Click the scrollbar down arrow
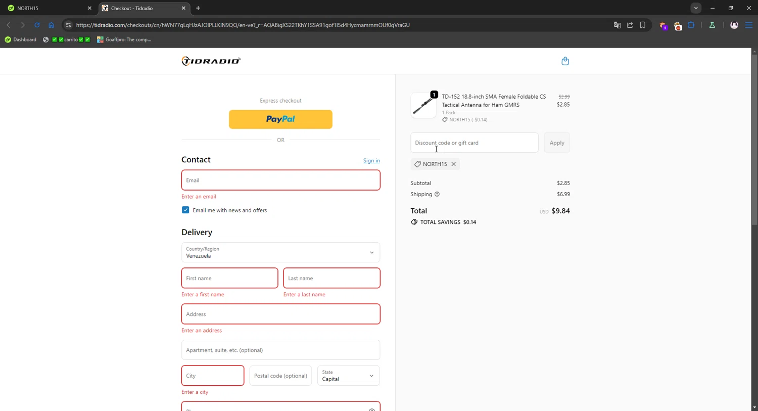 pos(754,407)
